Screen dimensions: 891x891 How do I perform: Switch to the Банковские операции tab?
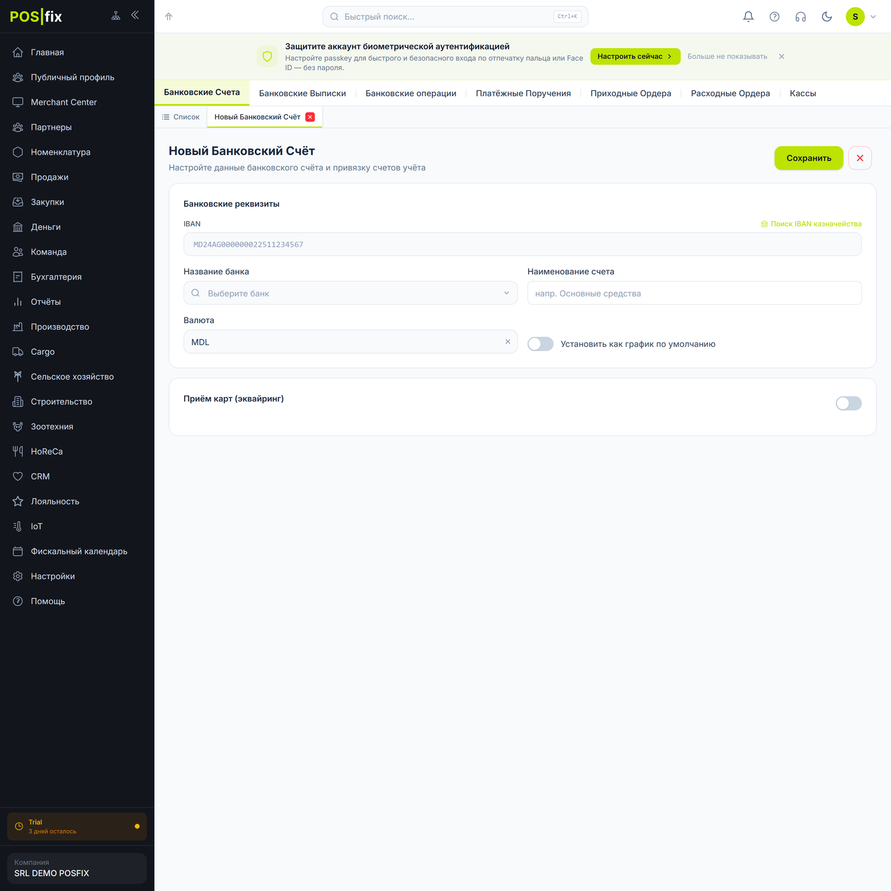click(x=411, y=93)
